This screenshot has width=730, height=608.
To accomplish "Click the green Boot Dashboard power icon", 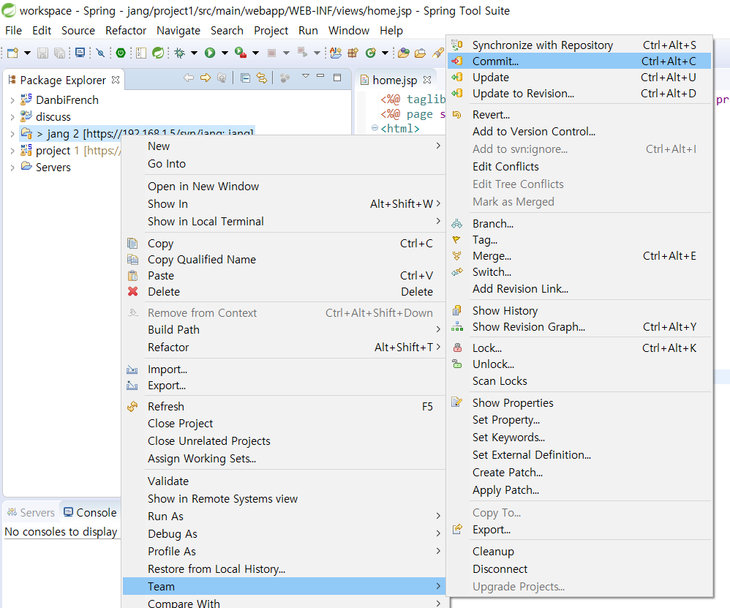I will click(x=121, y=53).
